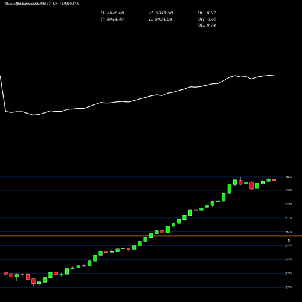Click the close price C: 3044.43
Image resolution: width=302 pixels, height=302 pixels.
tap(112, 19)
